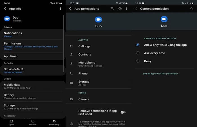Open the Duo app via Open button
This screenshot has height=127, width=197.
pyautogui.click(x=12, y=122)
